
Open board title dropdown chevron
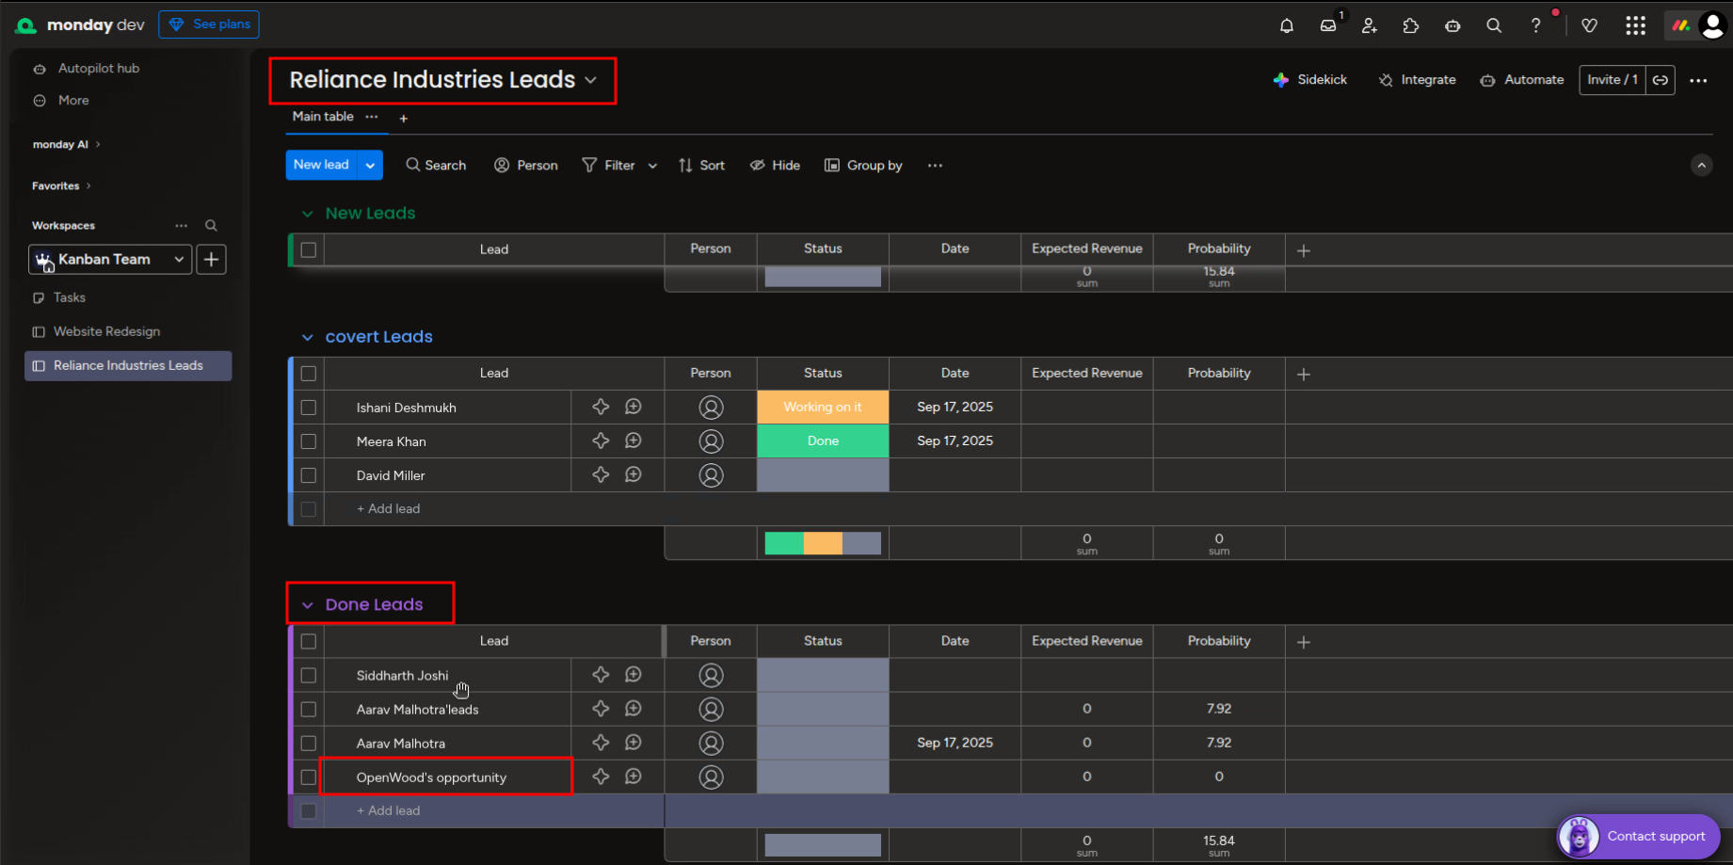(590, 80)
